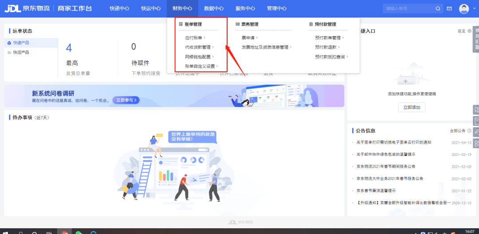479x234 pixels.
Task: Click the headset customer service sidebar icon
Action: [476, 132]
